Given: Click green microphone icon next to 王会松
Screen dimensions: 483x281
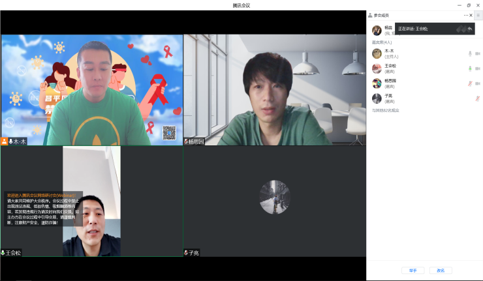Looking at the screenshot, I should tap(470, 68).
